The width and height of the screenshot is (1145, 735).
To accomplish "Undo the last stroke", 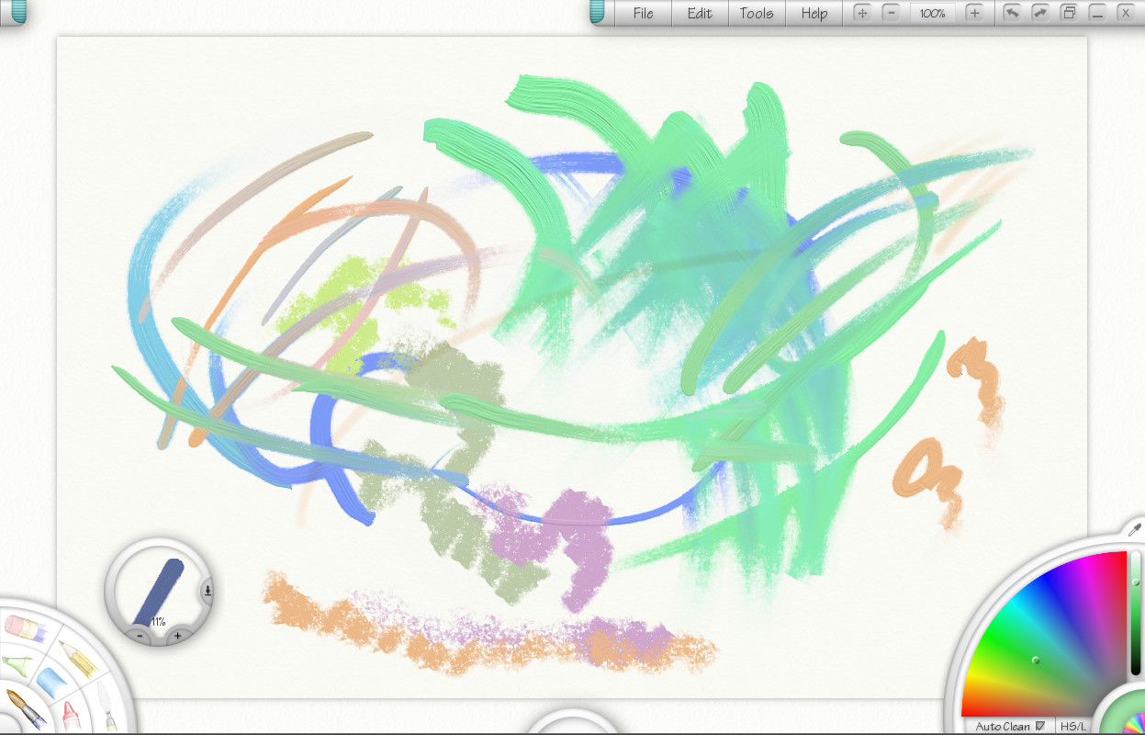I will click(1012, 13).
